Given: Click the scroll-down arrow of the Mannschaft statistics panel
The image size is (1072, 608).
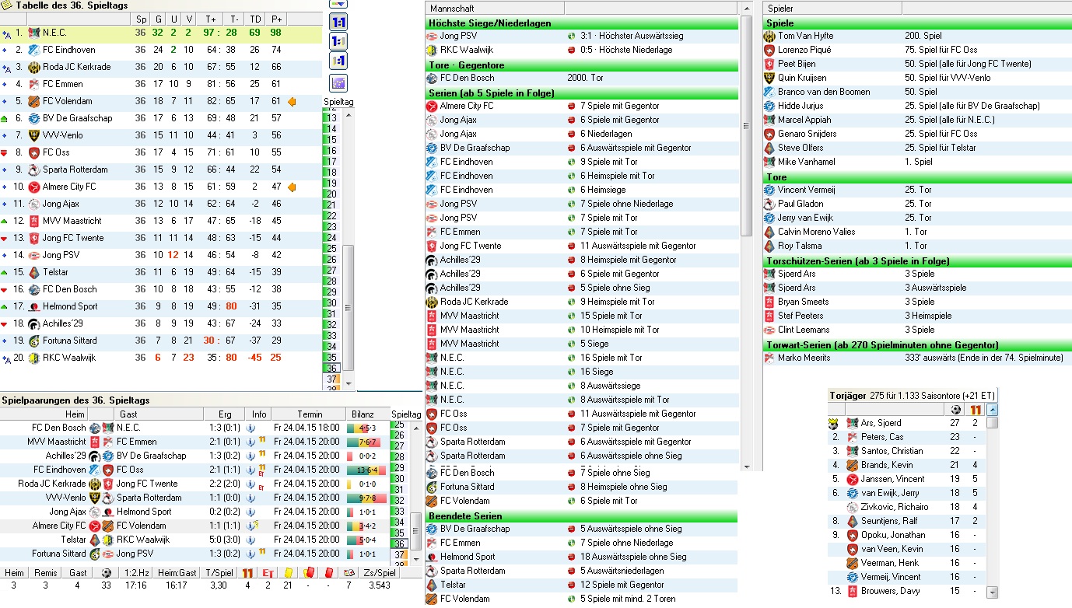Looking at the screenshot, I should 747,465.
